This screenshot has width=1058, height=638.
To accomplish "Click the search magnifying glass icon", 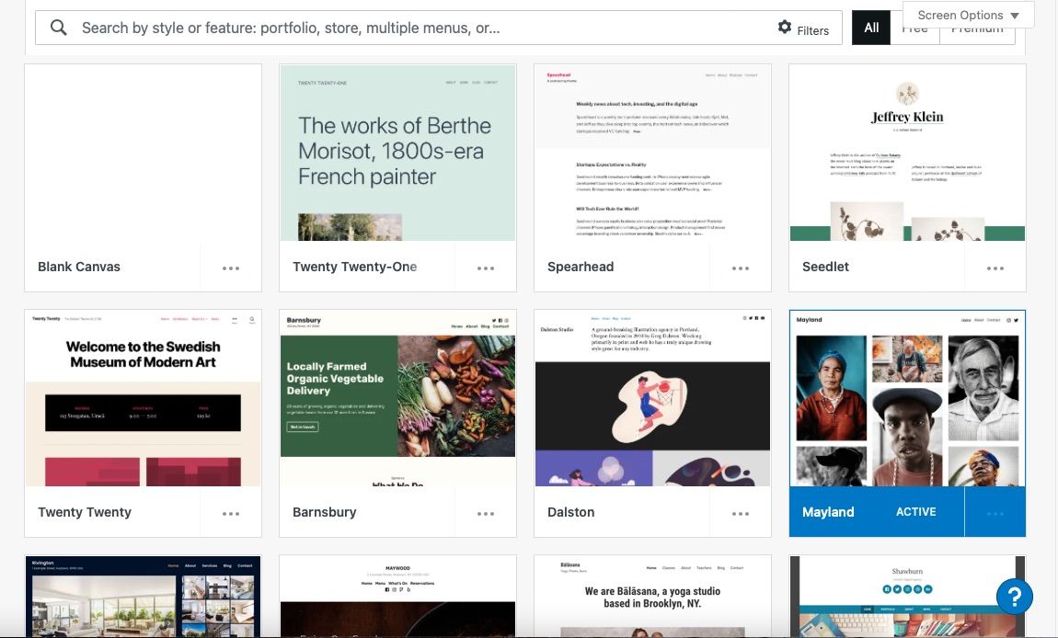I will (58, 27).
